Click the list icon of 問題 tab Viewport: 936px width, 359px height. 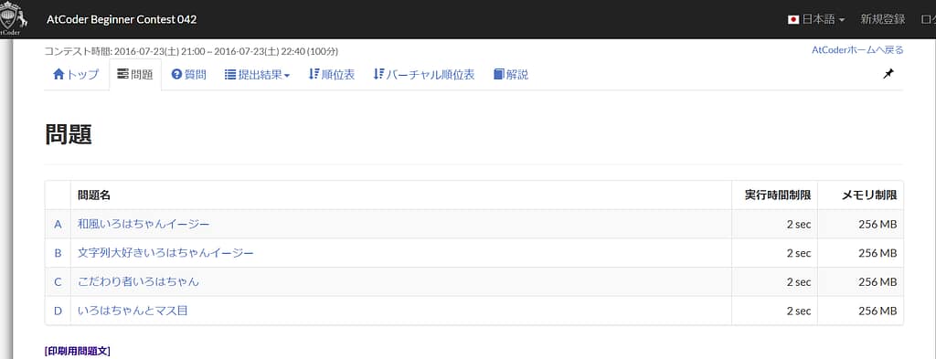(122, 75)
